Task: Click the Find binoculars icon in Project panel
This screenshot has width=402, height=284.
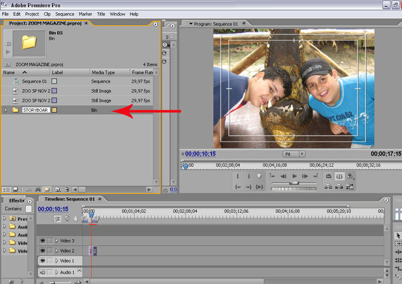Action: click(x=37, y=190)
